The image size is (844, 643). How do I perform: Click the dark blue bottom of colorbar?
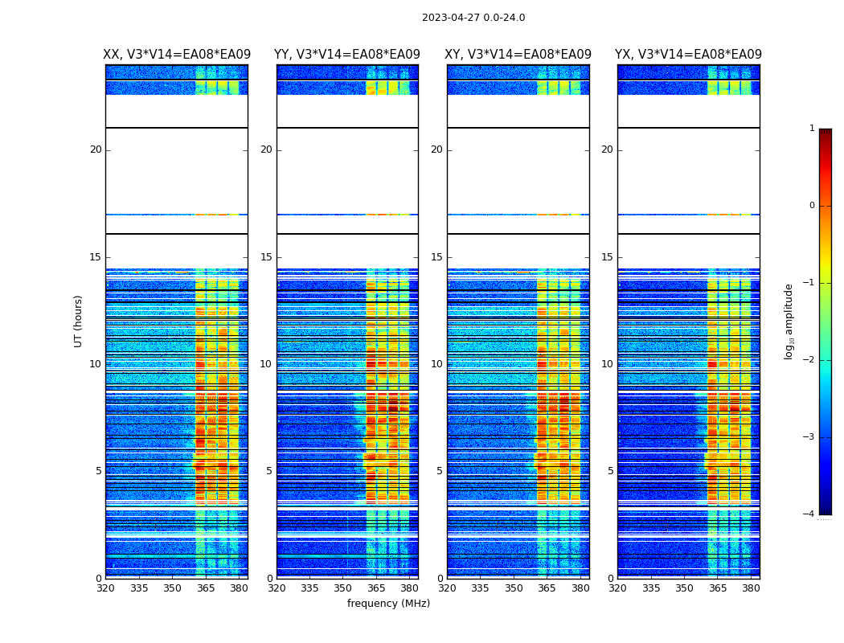(825, 510)
